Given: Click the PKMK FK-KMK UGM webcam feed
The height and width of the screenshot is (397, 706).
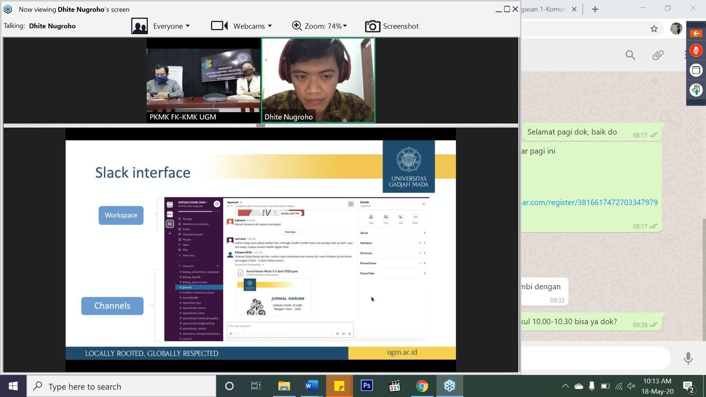Looking at the screenshot, I should (x=203, y=80).
